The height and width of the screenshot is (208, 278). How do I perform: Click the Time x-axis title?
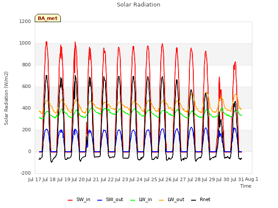tap(246, 186)
